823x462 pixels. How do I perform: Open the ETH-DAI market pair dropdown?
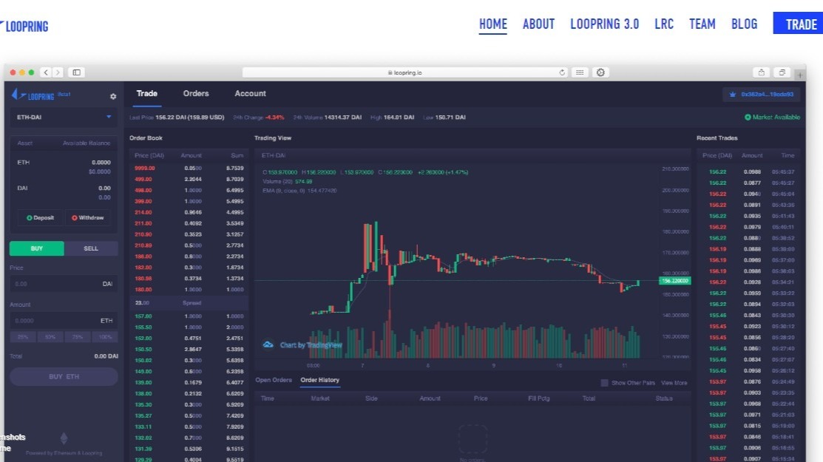(64, 117)
